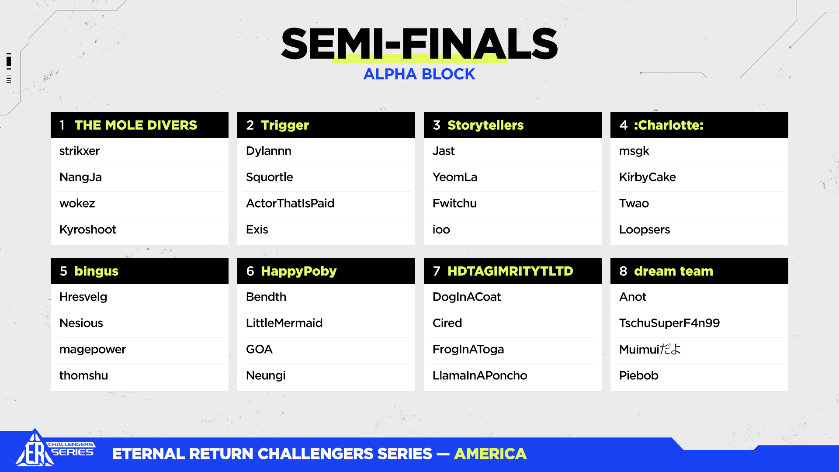The width and height of the screenshot is (839, 472).
Task: Click the SEMI-FINALS title heading
Action: tap(419, 44)
